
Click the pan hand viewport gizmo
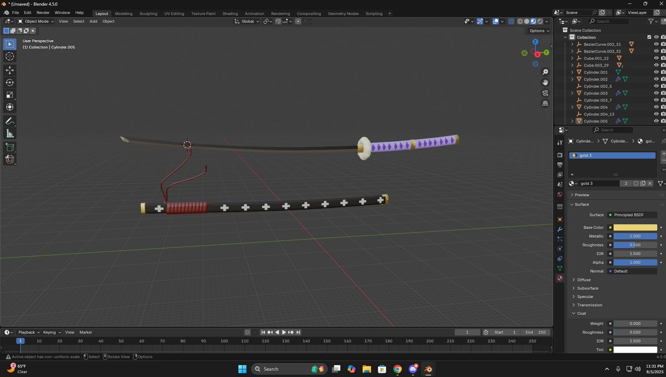545,82
